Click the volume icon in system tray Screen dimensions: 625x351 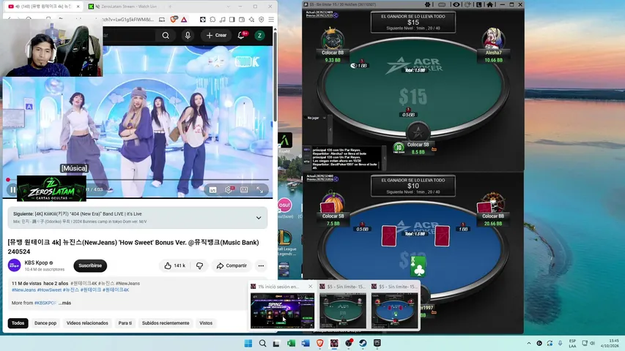[592, 343]
